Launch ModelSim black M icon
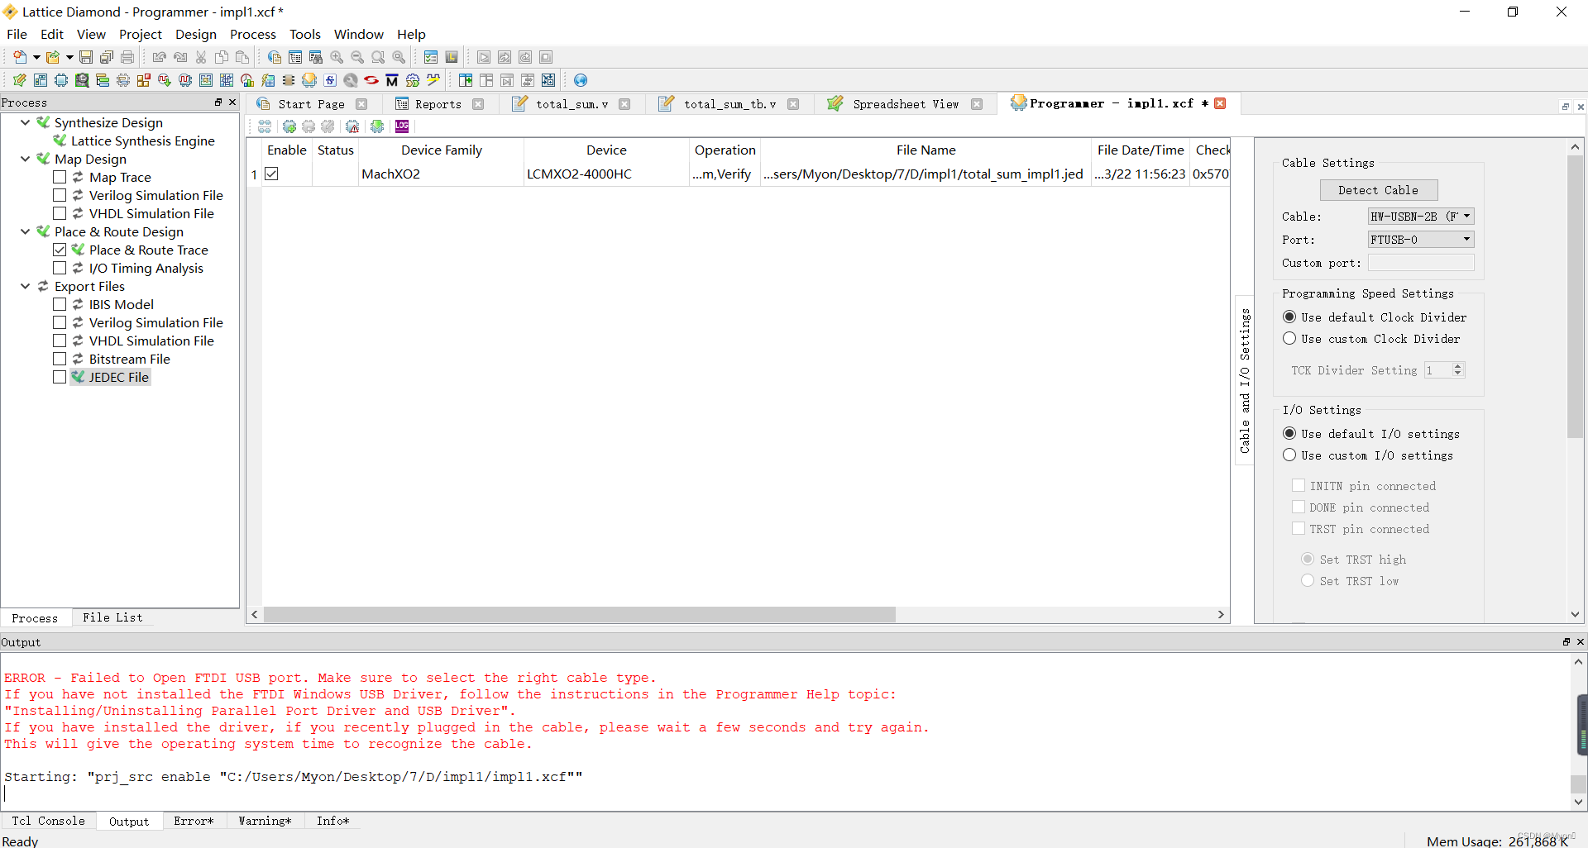The image size is (1588, 848). (392, 80)
